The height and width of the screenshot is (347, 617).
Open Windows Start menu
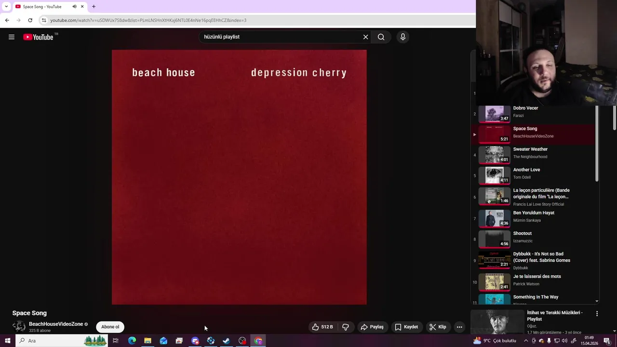[x=7, y=341]
